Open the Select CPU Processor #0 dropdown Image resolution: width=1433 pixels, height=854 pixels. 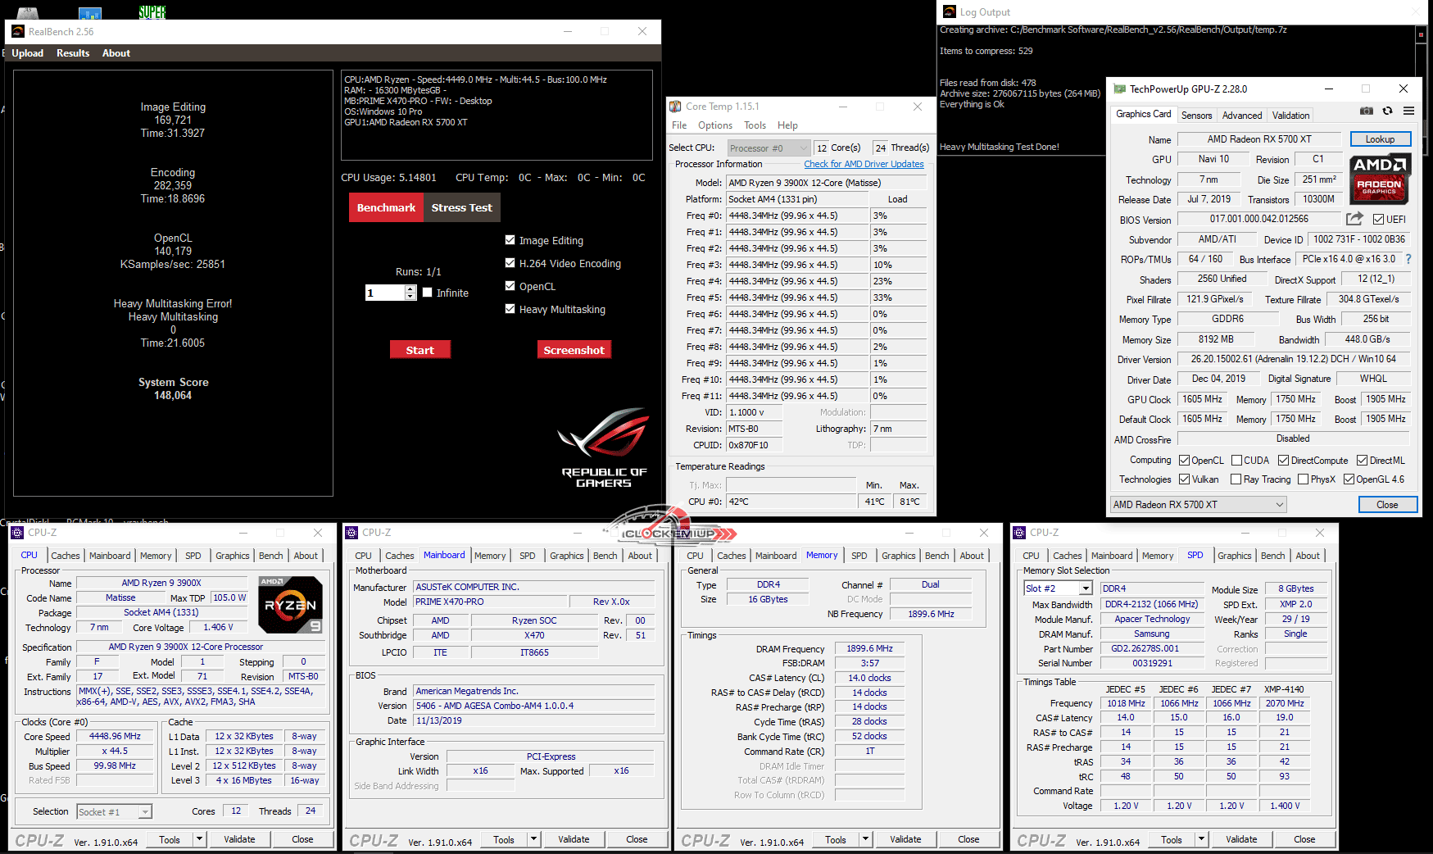[769, 148]
